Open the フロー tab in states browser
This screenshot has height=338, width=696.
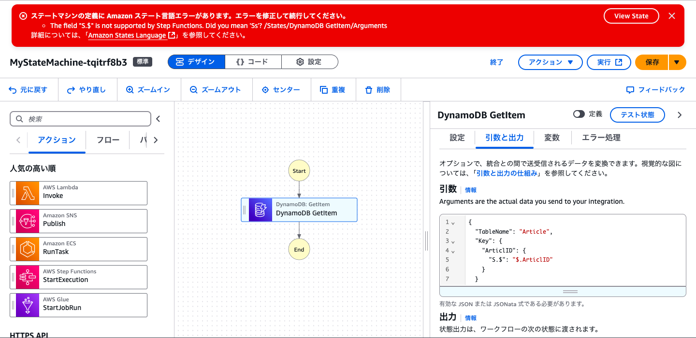(108, 140)
